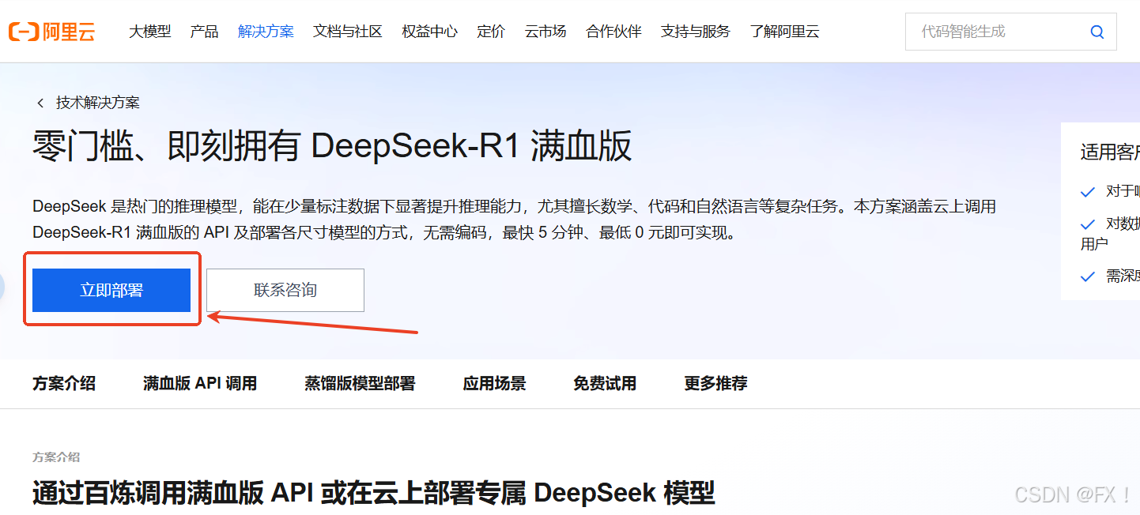Select 解决方案 in the top navigation

tap(266, 32)
